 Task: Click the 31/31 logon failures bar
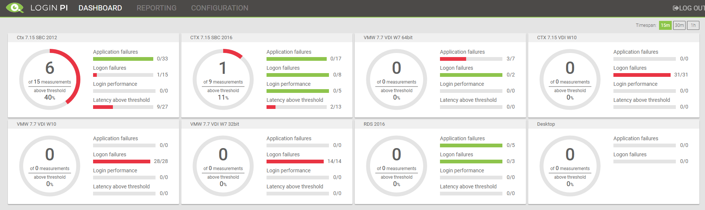642,75
